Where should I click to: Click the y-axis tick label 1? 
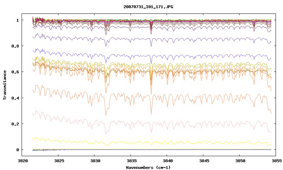pyautogui.click(x=17, y=20)
